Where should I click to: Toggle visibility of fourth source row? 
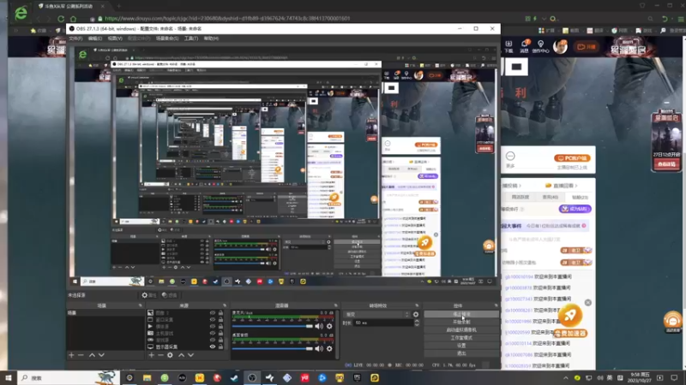[x=212, y=333]
